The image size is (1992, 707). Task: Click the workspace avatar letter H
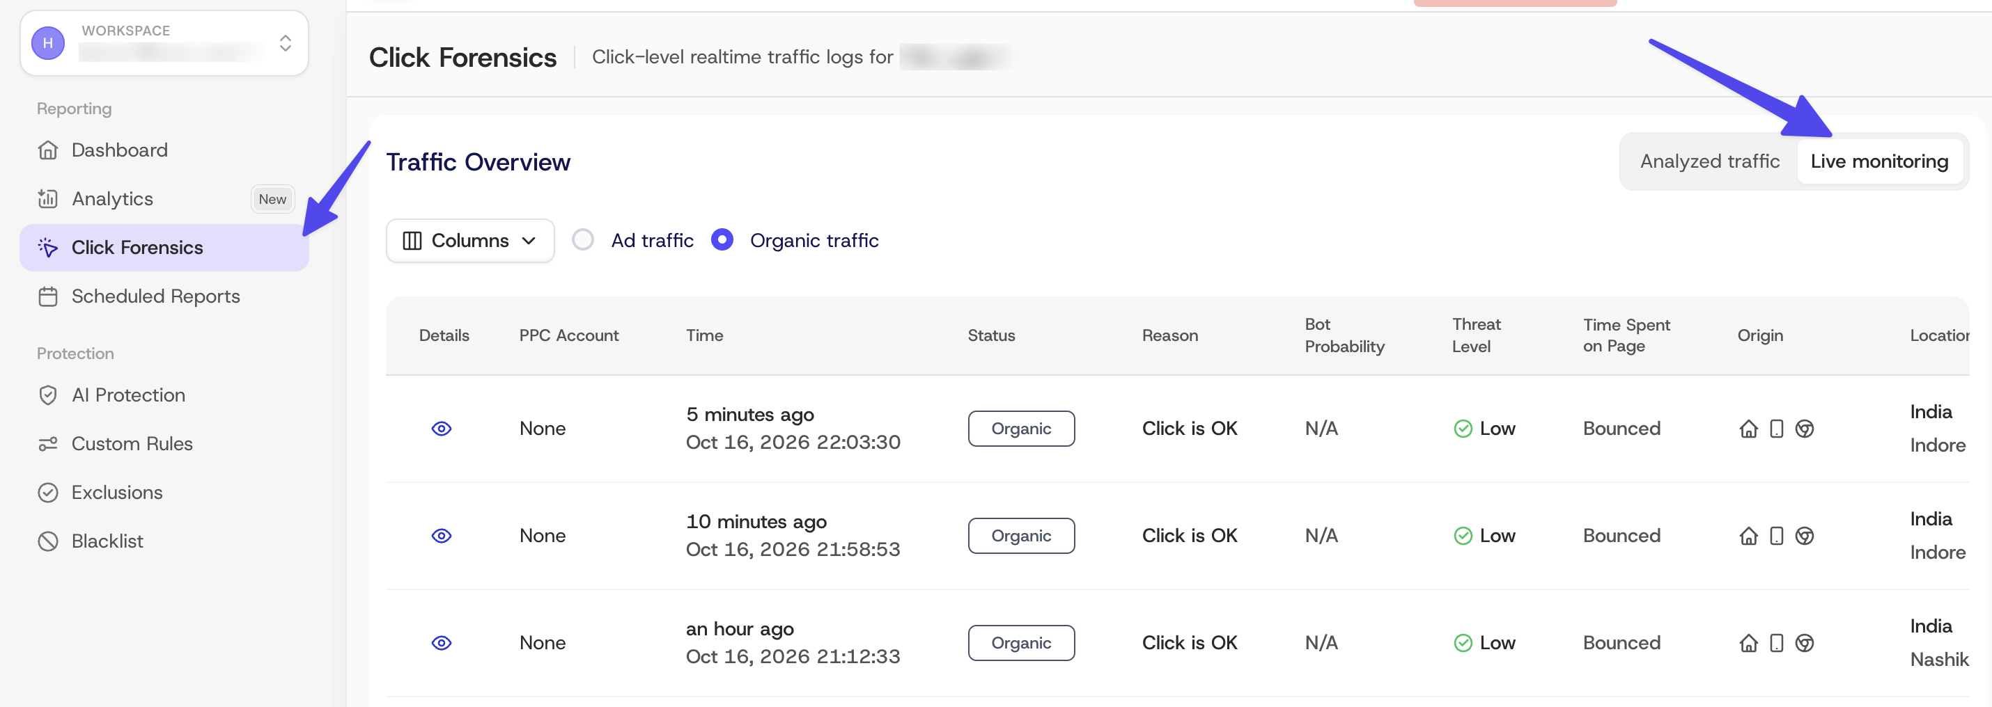pyautogui.click(x=48, y=43)
